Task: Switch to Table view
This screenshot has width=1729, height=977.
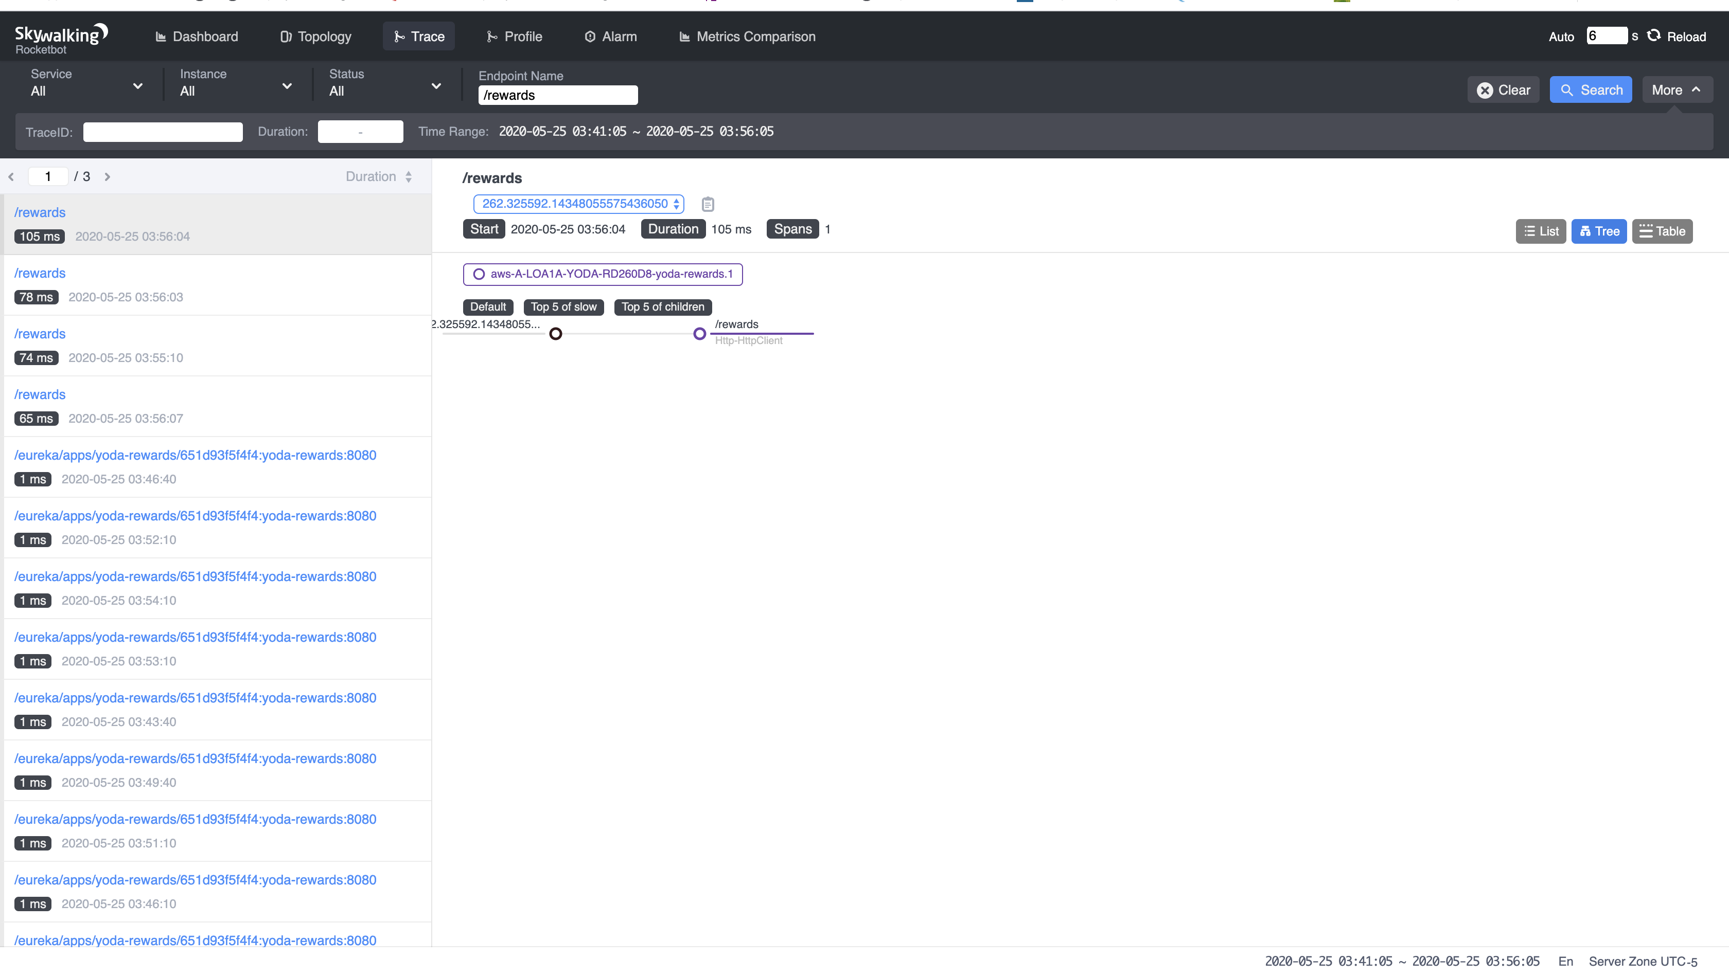Action: [x=1663, y=231]
